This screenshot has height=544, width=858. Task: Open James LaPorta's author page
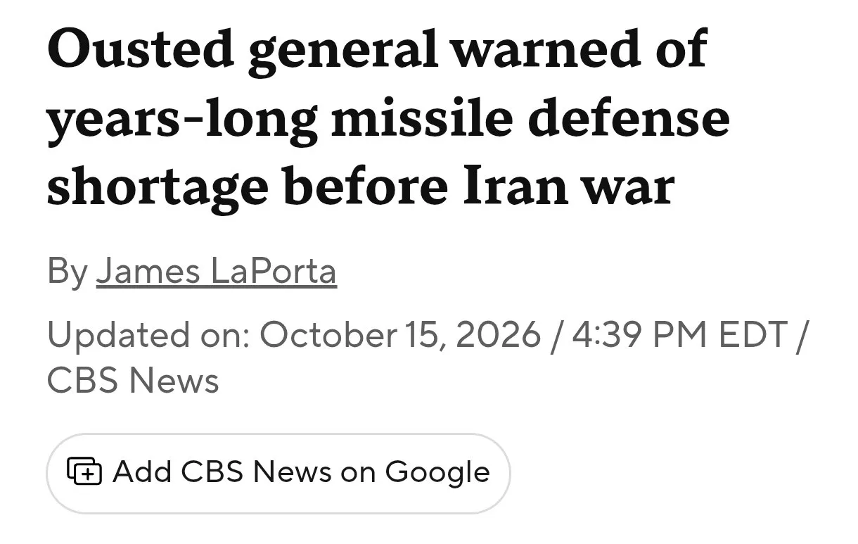(217, 271)
